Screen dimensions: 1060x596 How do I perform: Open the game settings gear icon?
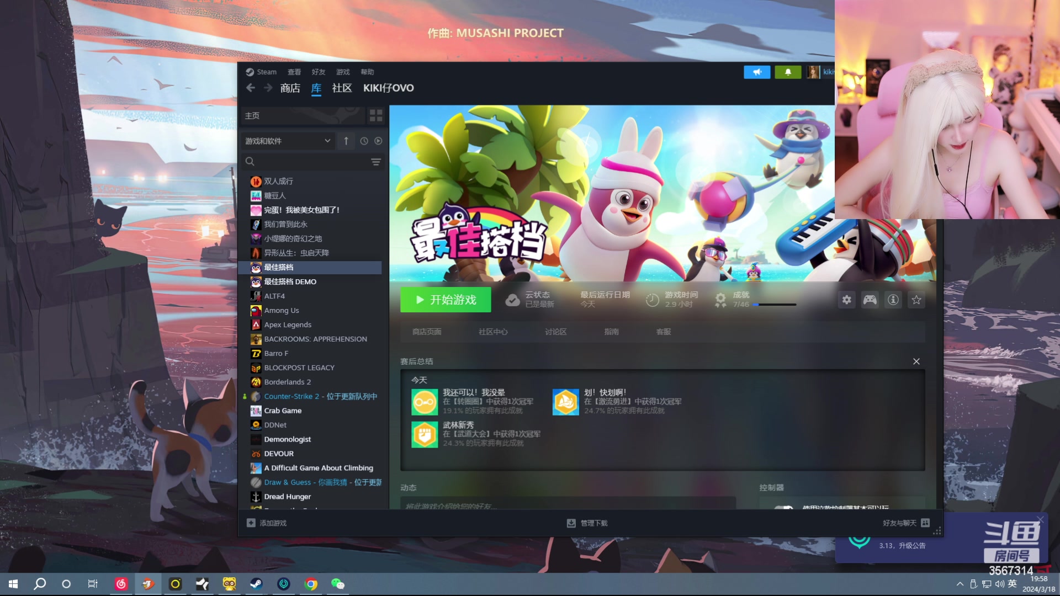click(x=846, y=300)
